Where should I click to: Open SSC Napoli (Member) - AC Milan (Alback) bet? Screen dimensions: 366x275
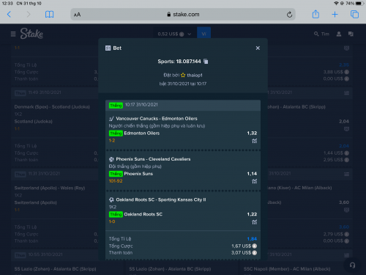[287, 269]
